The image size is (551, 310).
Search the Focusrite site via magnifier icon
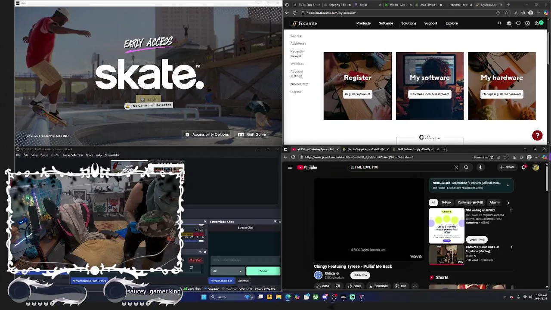click(500, 23)
